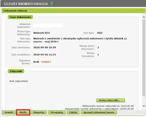Go back with the Powrót button
146x117 pixels.
(9, 112)
